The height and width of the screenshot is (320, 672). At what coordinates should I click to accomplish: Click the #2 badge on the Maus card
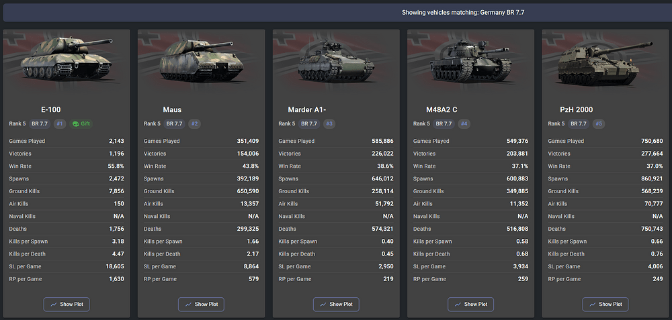[x=195, y=123]
